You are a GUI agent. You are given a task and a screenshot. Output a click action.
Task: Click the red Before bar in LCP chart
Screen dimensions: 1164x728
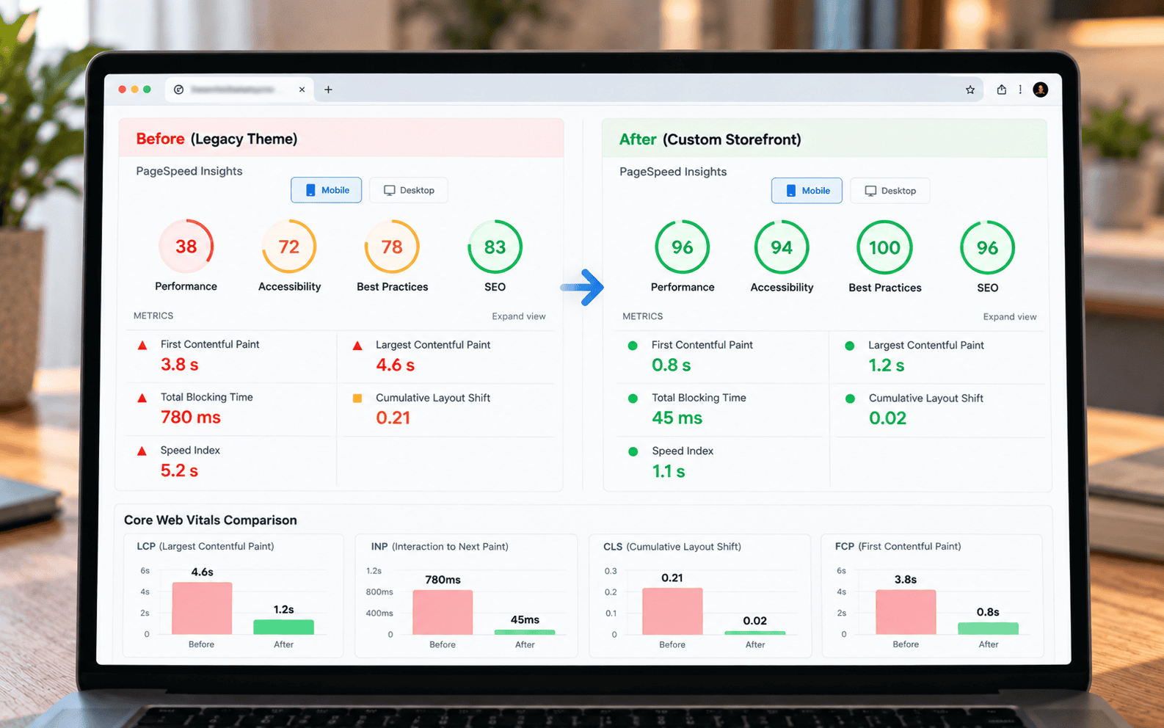202,608
